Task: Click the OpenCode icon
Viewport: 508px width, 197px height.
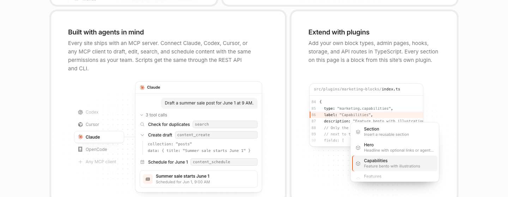Action: pos(80,149)
